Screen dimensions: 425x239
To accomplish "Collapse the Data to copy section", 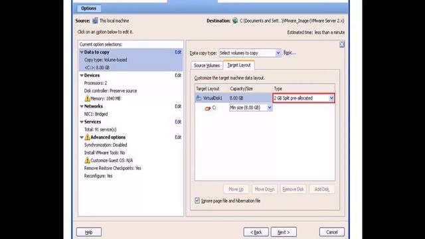I will point(82,52).
